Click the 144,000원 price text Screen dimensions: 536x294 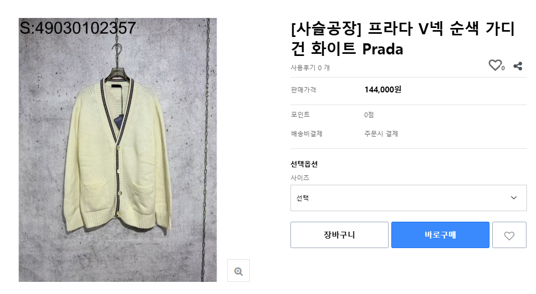[383, 90]
